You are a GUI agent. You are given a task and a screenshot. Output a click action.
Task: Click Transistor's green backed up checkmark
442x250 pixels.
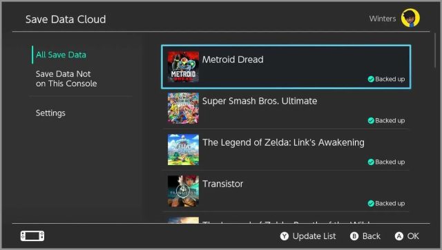coord(371,204)
